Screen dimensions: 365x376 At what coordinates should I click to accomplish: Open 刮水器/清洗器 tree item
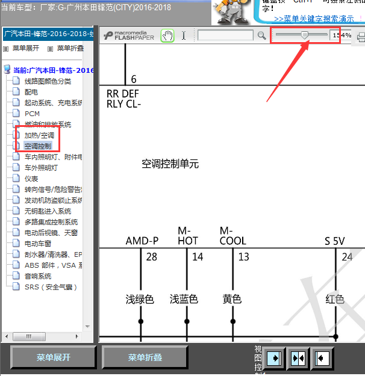point(53,254)
